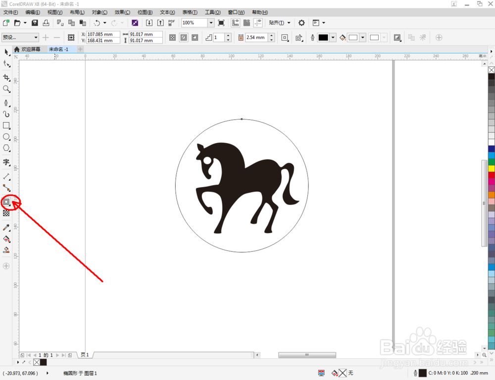Select the Crop tool

pyautogui.click(x=6, y=78)
